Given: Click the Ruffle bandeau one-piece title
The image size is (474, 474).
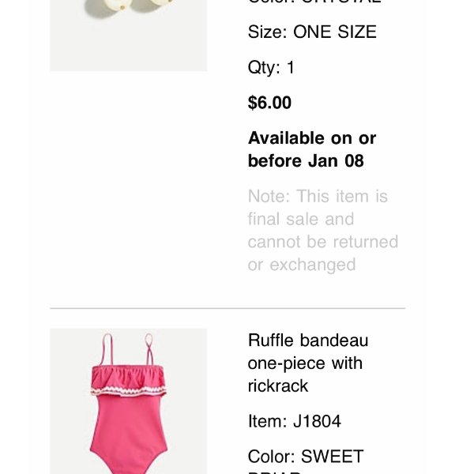Looking at the screenshot, I should [308, 363].
